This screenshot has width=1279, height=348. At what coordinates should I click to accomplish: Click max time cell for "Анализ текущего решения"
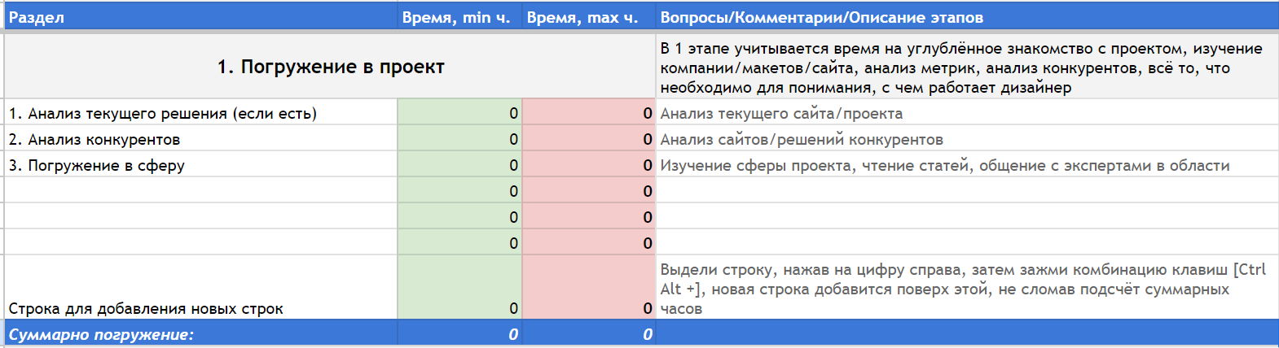[x=588, y=113]
